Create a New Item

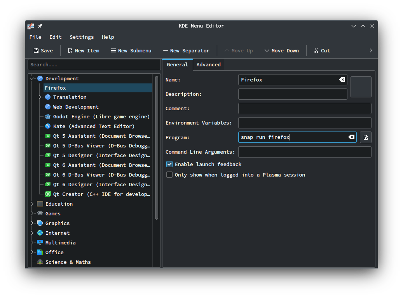coord(84,50)
